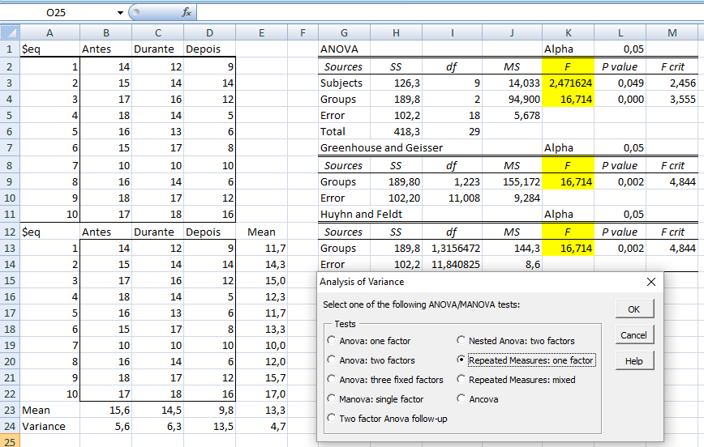Click the F crit value 2,456

click(x=672, y=83)
